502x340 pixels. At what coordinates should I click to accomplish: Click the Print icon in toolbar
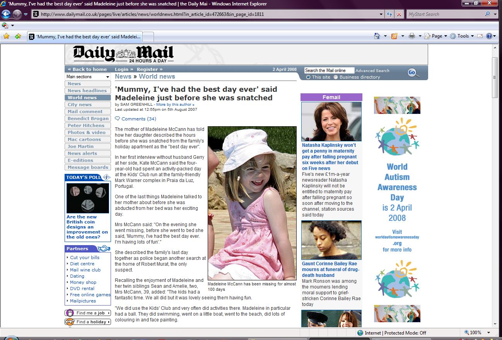coord(412,36)
